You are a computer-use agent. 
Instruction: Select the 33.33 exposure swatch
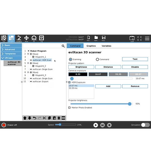118,74
